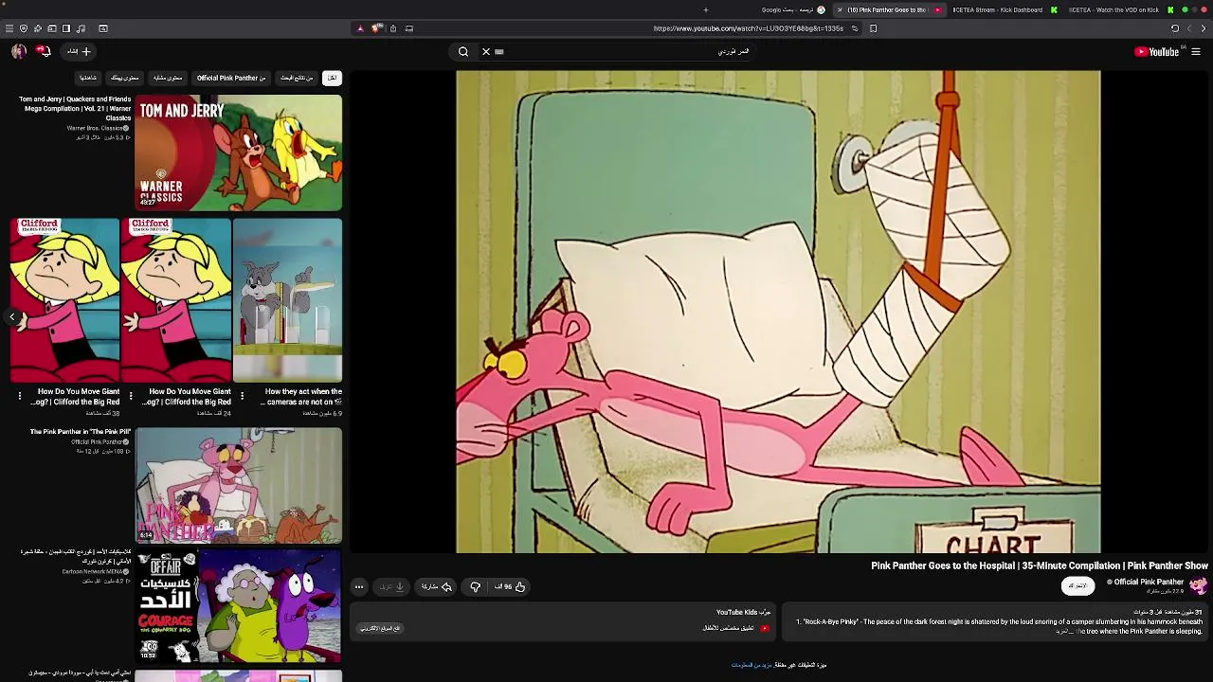
Task: Click the white Subscribe button
Action: [1077, 585]
